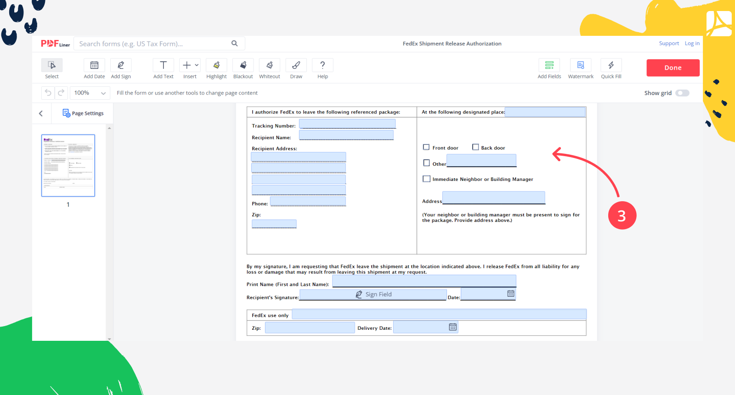The image size is (735, 395).
Task: Open Page Settings tab
Action: pos(83,113)
